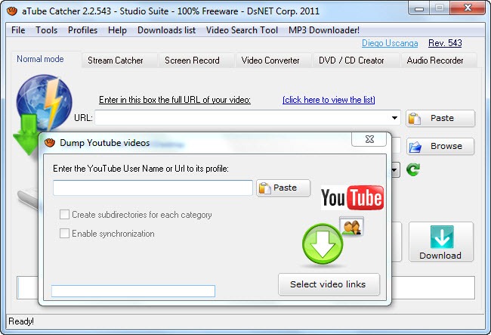Open the Profiles menu
Screen dimensions: 491x335
point(82,30)
